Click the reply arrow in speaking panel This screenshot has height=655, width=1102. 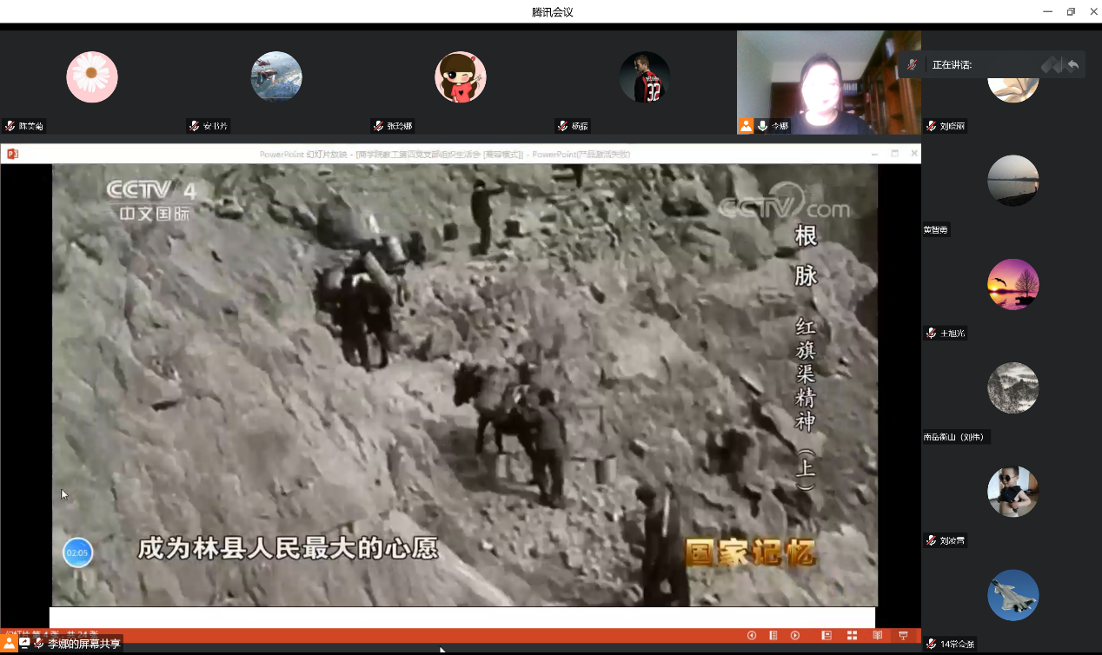1073,65
